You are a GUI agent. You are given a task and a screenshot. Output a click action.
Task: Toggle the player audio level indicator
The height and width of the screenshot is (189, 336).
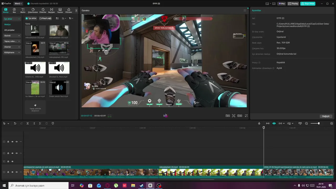(x=109, y=116)
